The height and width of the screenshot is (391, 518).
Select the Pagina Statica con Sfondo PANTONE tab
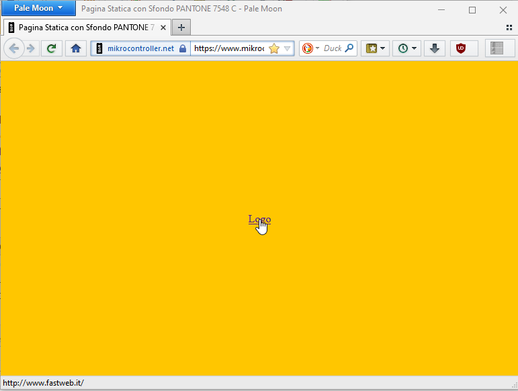(87, 28)
